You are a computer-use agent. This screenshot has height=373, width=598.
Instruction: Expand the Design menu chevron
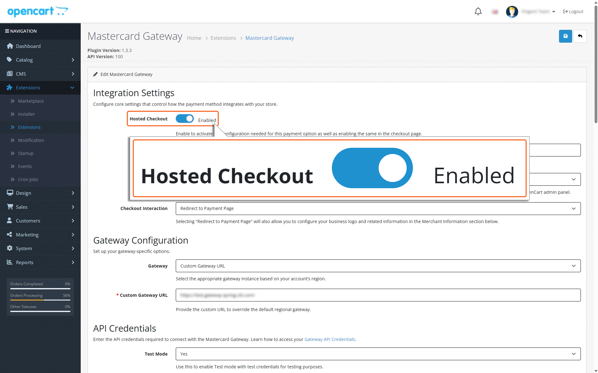pyautogui.click(x=73, y=193)
